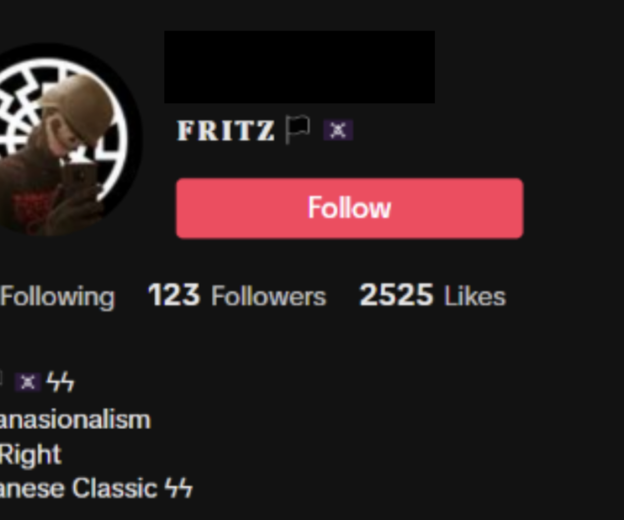Click the bio line reading 'Right'
This screenshot has width=624, height=520.
(31, 454)
